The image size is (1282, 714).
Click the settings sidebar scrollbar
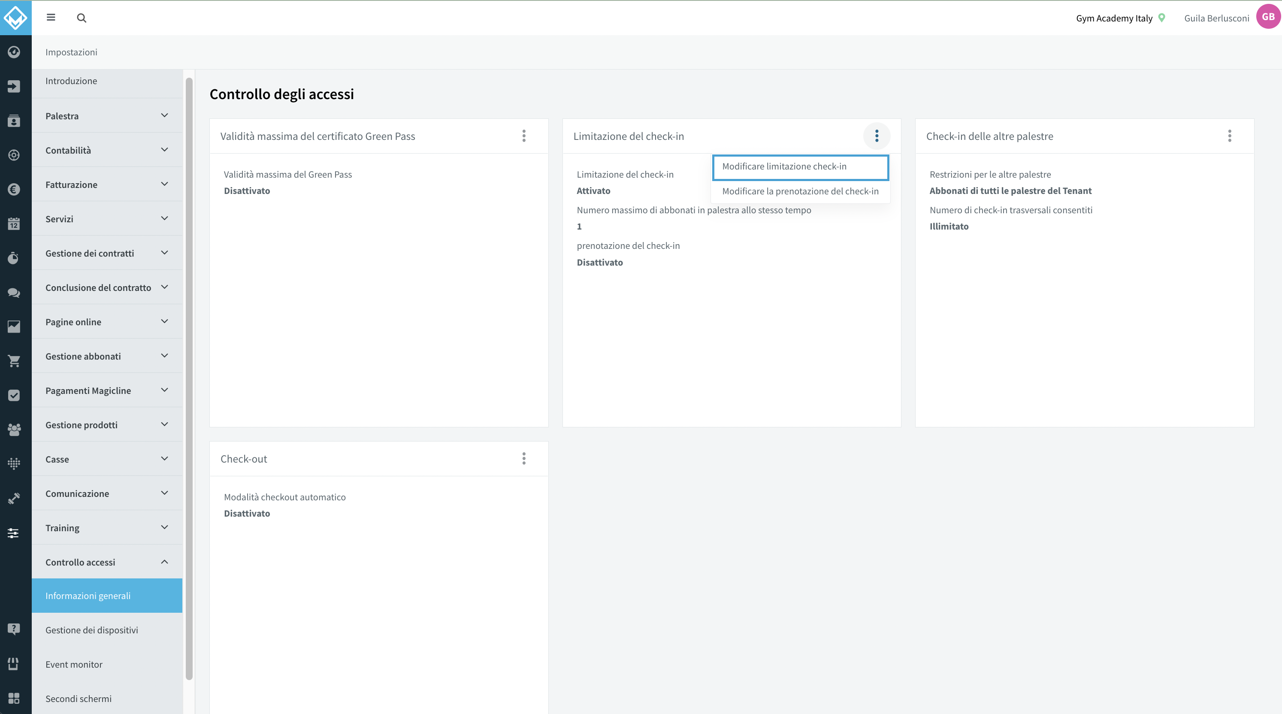point(189,378)
